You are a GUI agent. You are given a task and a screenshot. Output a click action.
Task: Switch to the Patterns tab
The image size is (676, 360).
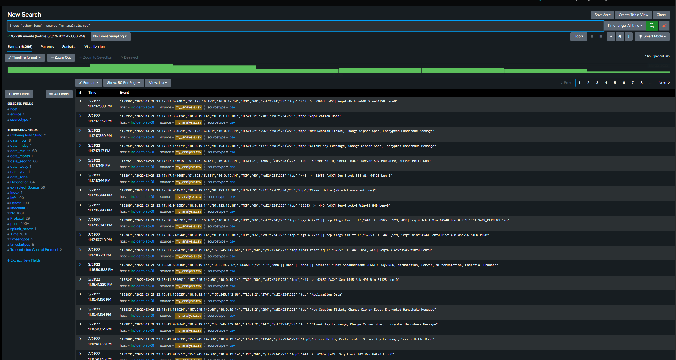(x=47, y=47)
